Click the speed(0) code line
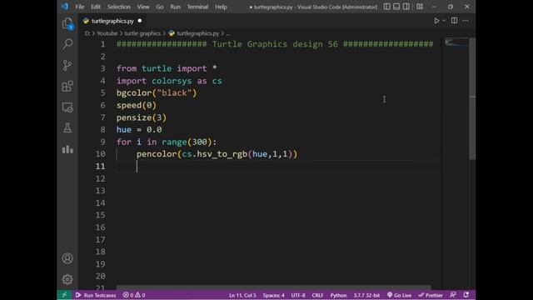This screenshot has width=533, height=300. click(137, 105)
